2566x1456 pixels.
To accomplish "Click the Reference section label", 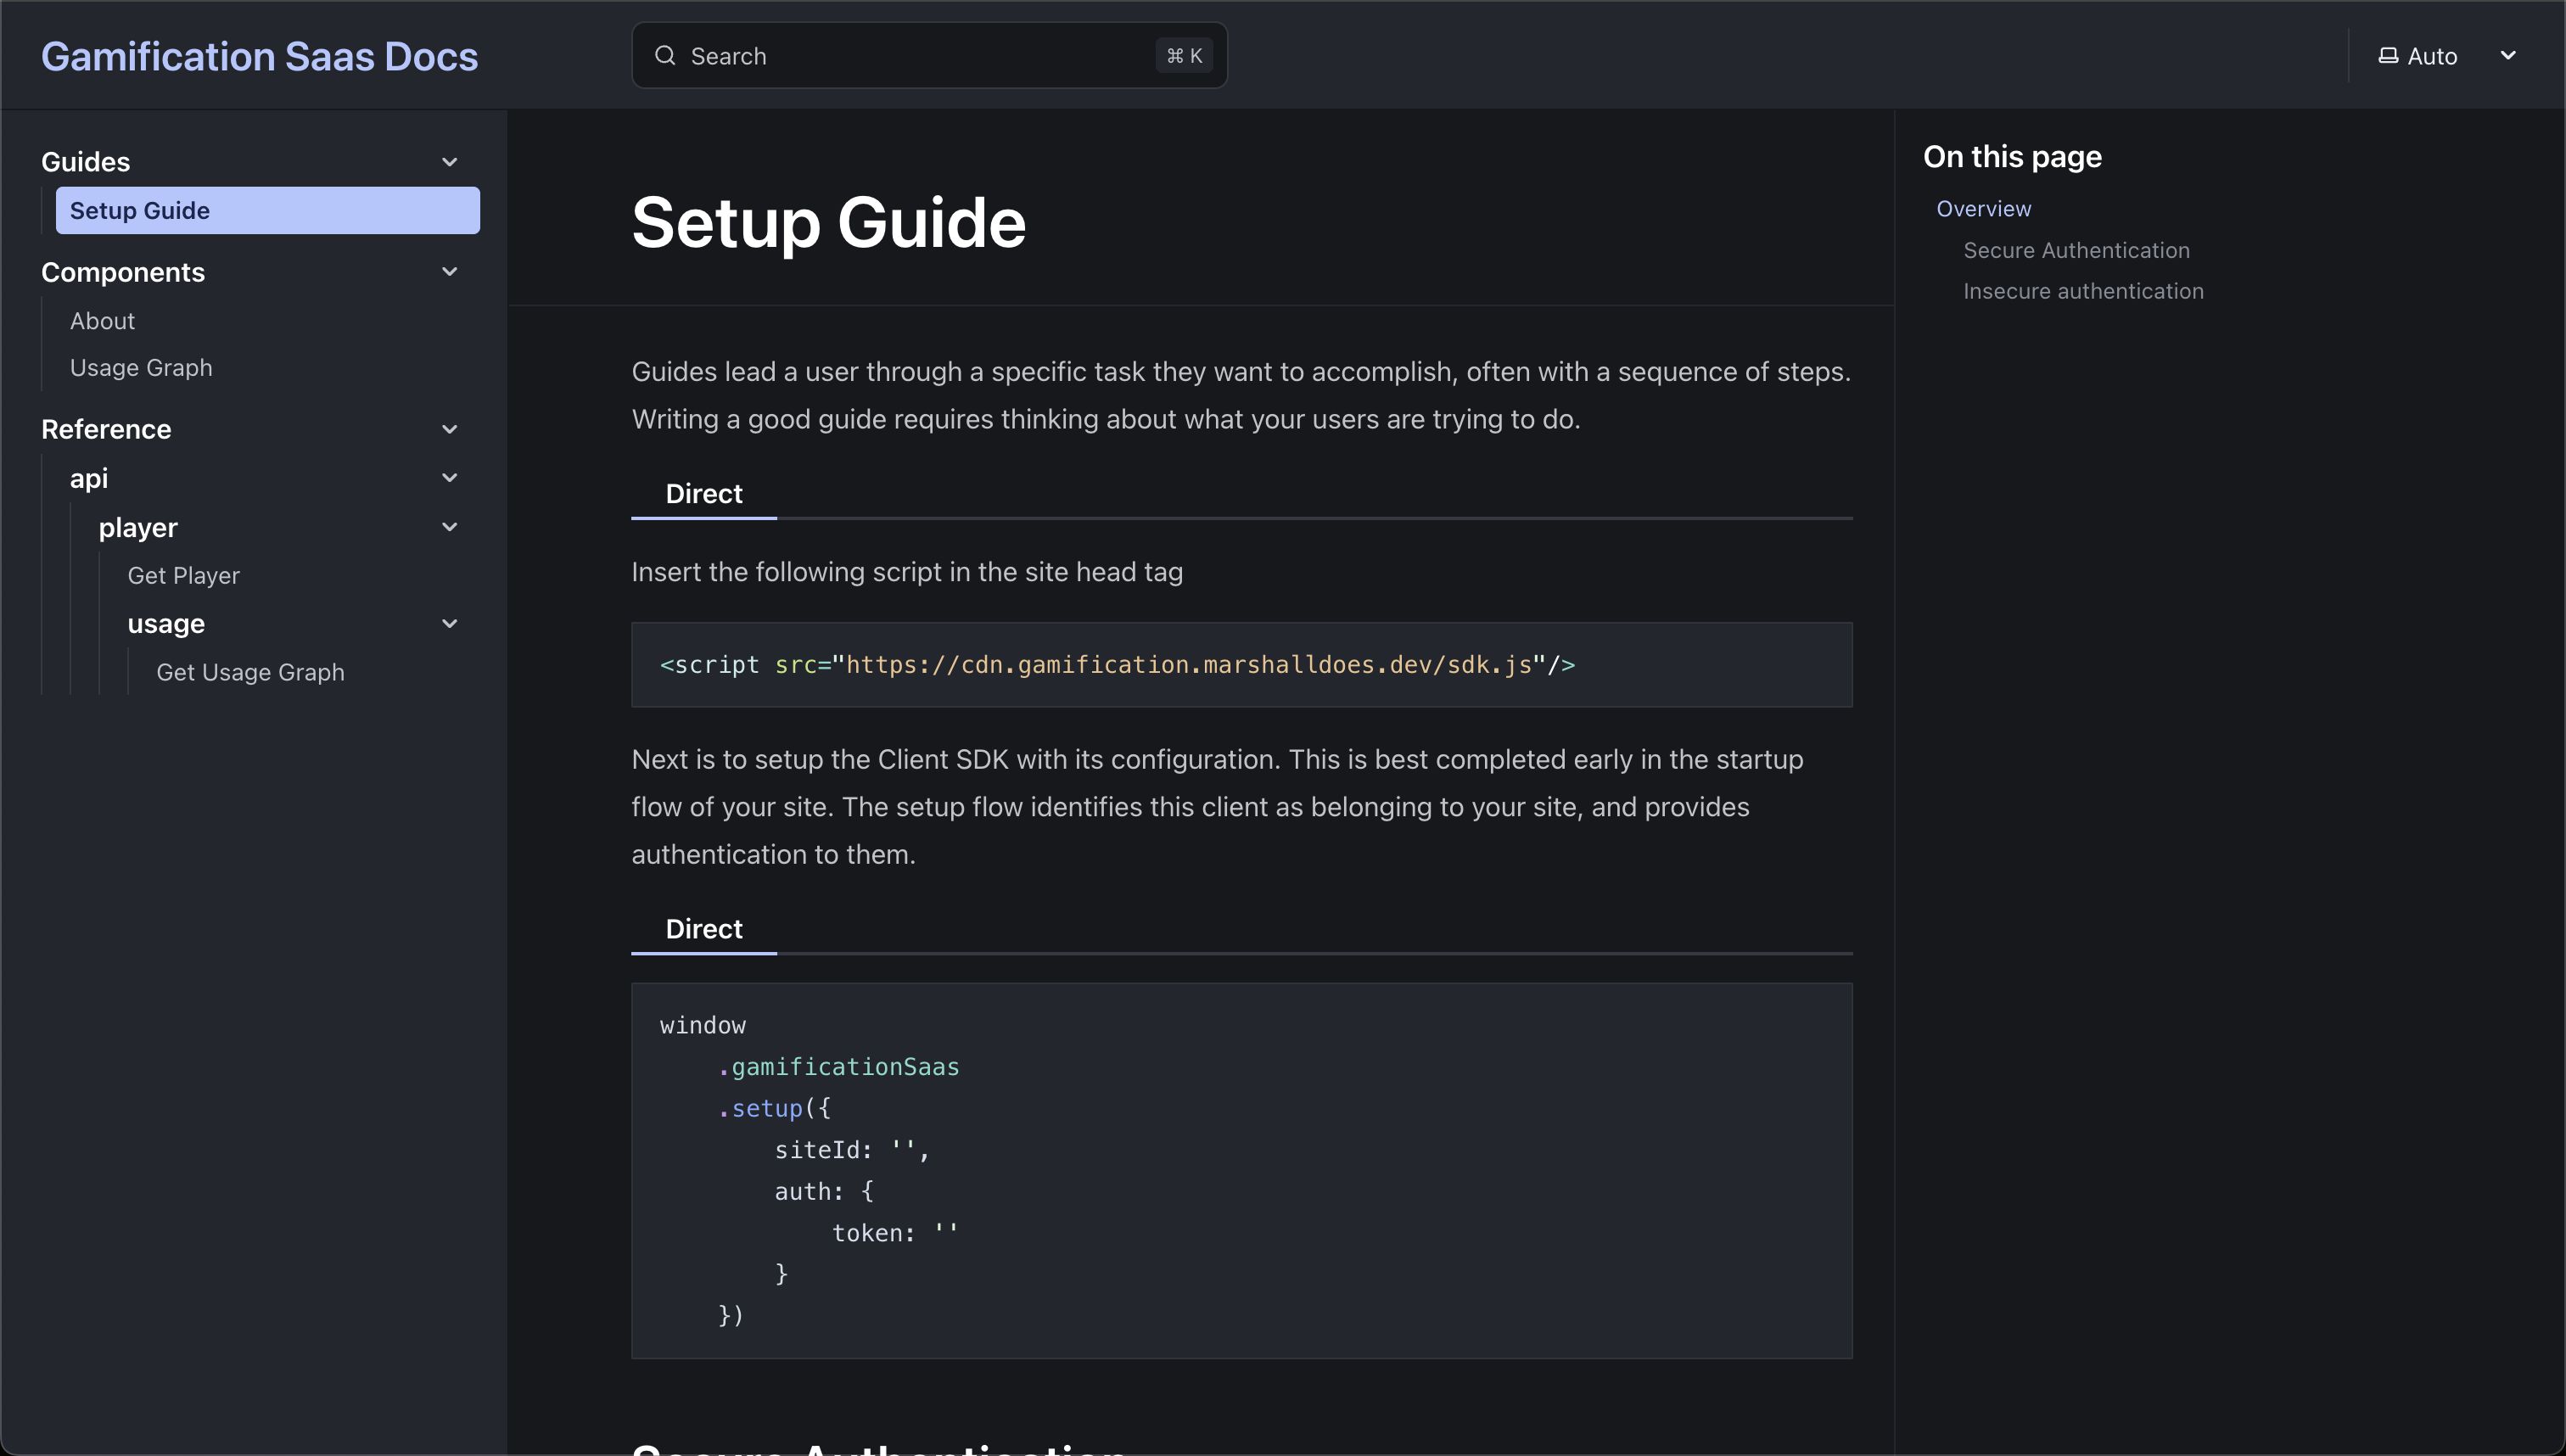I will [106, 429].
